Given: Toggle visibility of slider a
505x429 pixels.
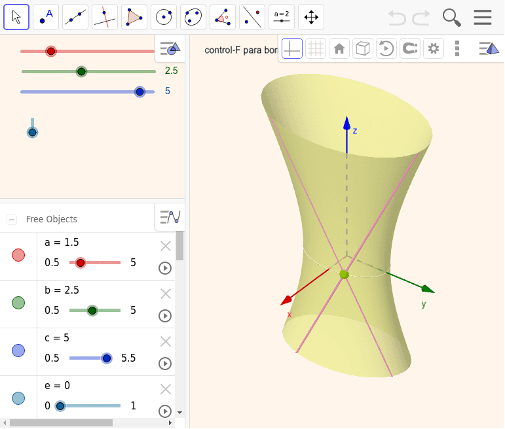Looking at the screenshot, I should tap(18, 255).
